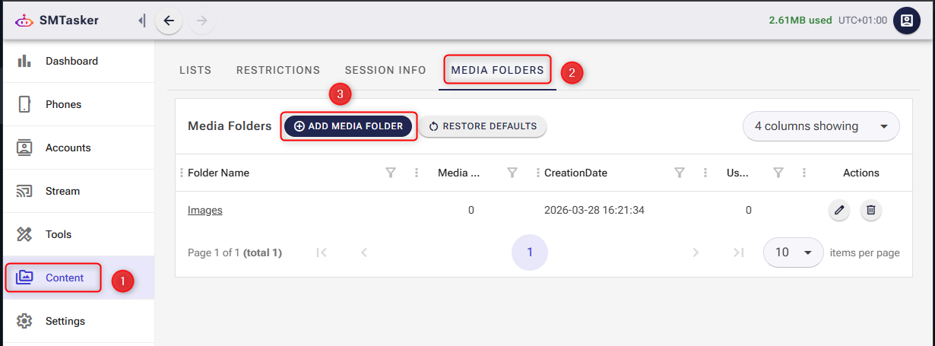Select page 1 in pagination
This screenshot has width=935, height=346.
coord(530,252)
